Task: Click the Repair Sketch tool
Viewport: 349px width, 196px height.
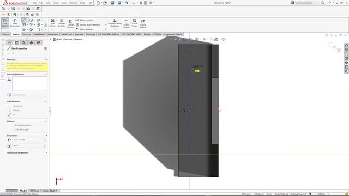Action: point(127,23)
